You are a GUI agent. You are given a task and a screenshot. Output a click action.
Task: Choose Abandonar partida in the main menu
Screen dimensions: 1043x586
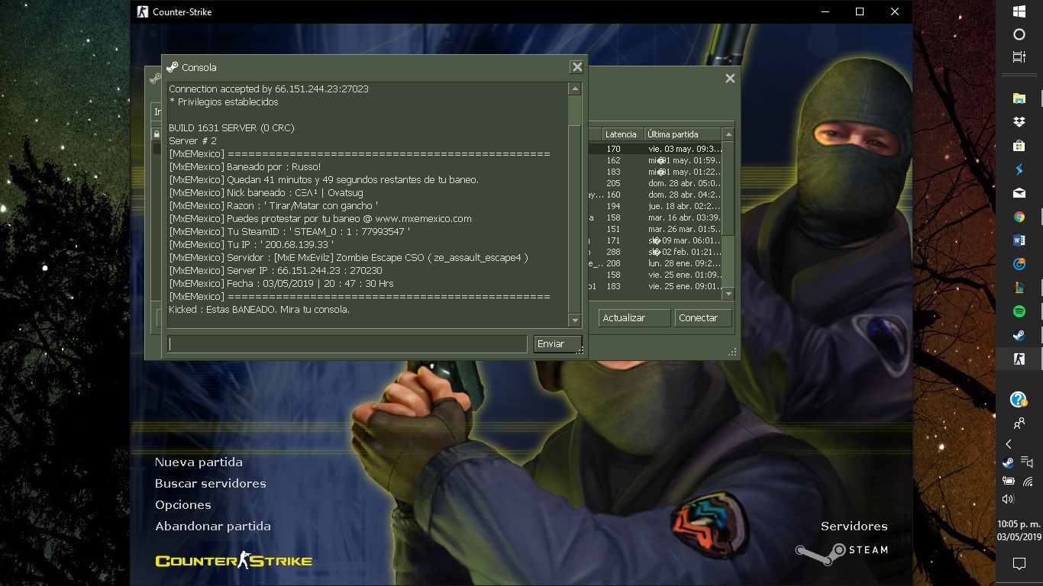213,526
